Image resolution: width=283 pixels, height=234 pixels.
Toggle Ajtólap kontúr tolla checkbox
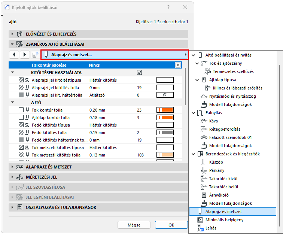(x=21, y=118)
